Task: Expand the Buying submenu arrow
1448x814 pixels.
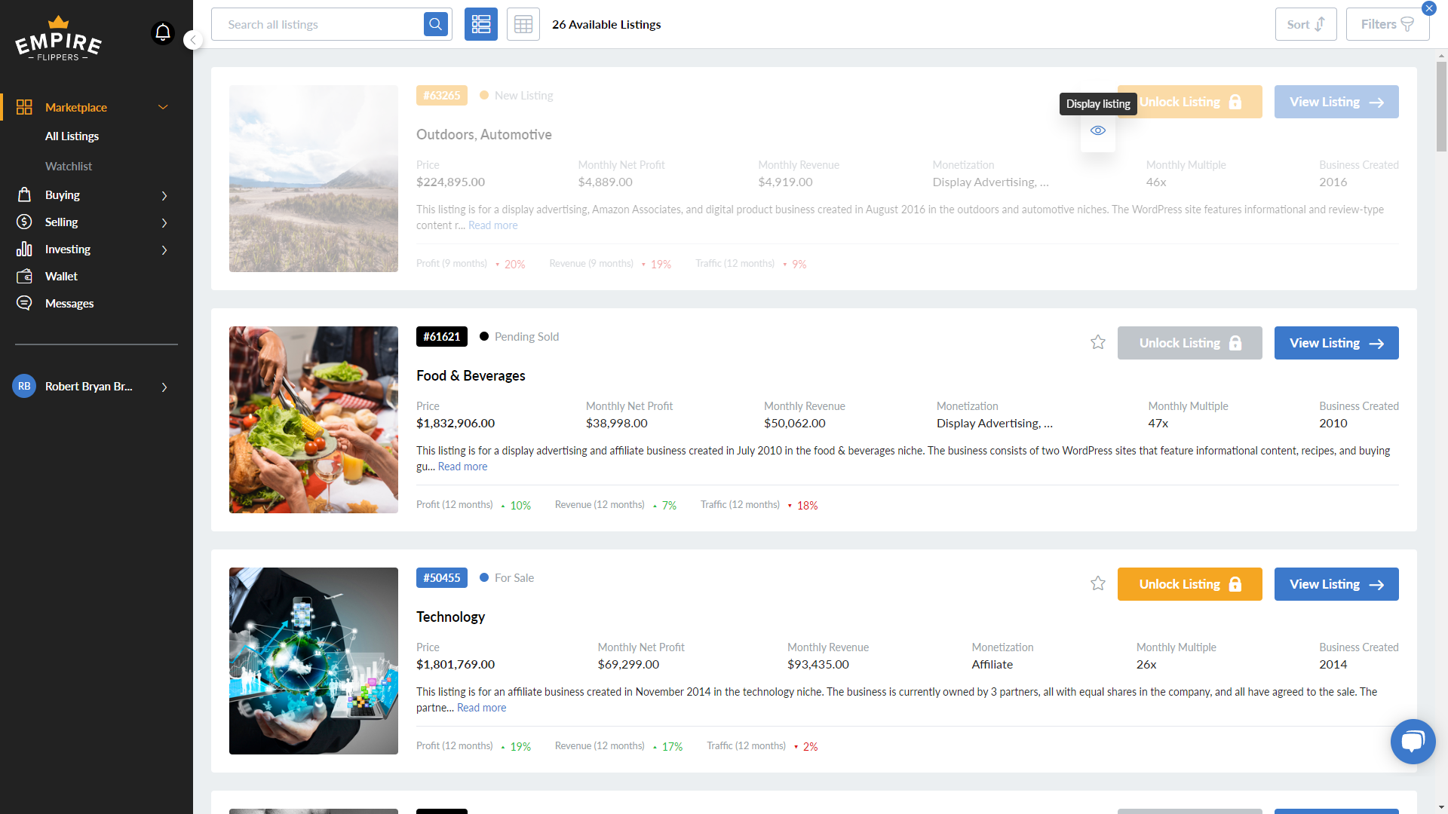Action: point(164,195)
